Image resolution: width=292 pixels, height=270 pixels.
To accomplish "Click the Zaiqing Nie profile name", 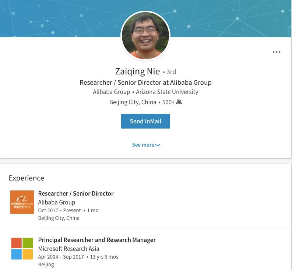I will [x=137, y=71].
